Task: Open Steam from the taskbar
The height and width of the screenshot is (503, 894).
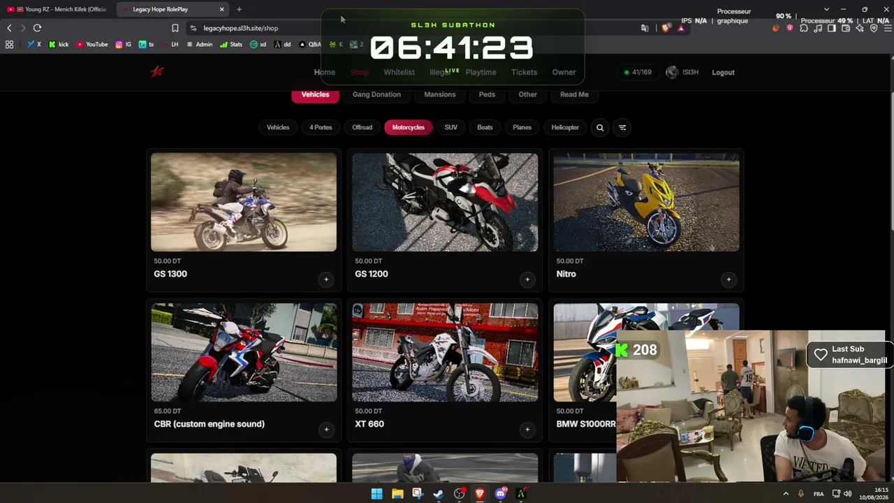Action: [x=439, y=494]
